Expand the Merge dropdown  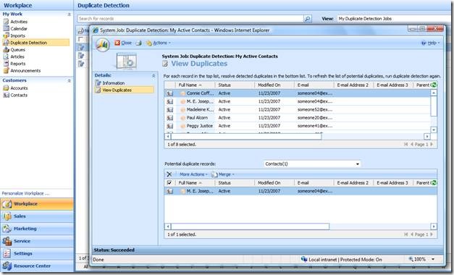[x=223, y=174]
